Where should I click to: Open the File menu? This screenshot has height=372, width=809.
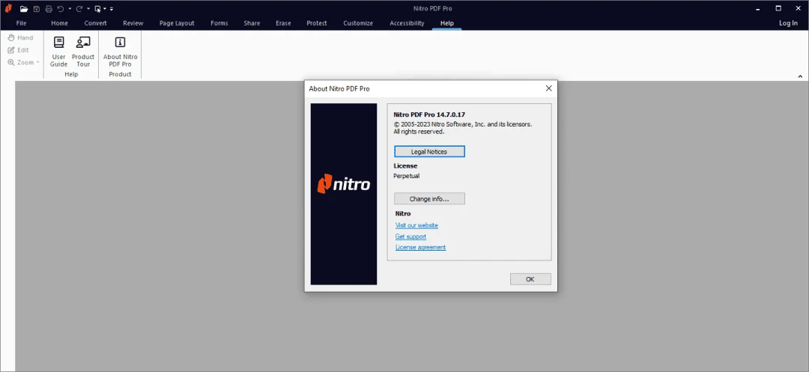point(21,23)
